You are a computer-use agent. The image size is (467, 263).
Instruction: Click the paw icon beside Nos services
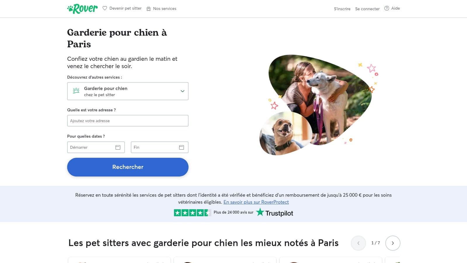[x=149, y=9]
